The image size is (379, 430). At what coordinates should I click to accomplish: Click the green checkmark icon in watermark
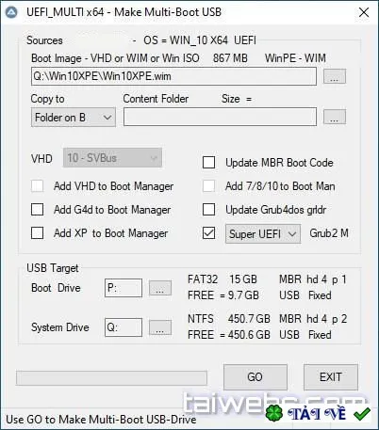click(x=362, y=414)
